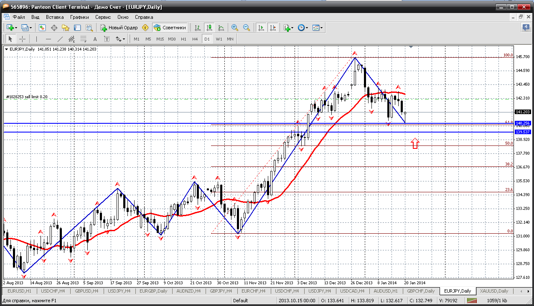Open the Data Window crosshair-circle icon
The height and width of the screenshot is (306, 534).
pos(54,28)
